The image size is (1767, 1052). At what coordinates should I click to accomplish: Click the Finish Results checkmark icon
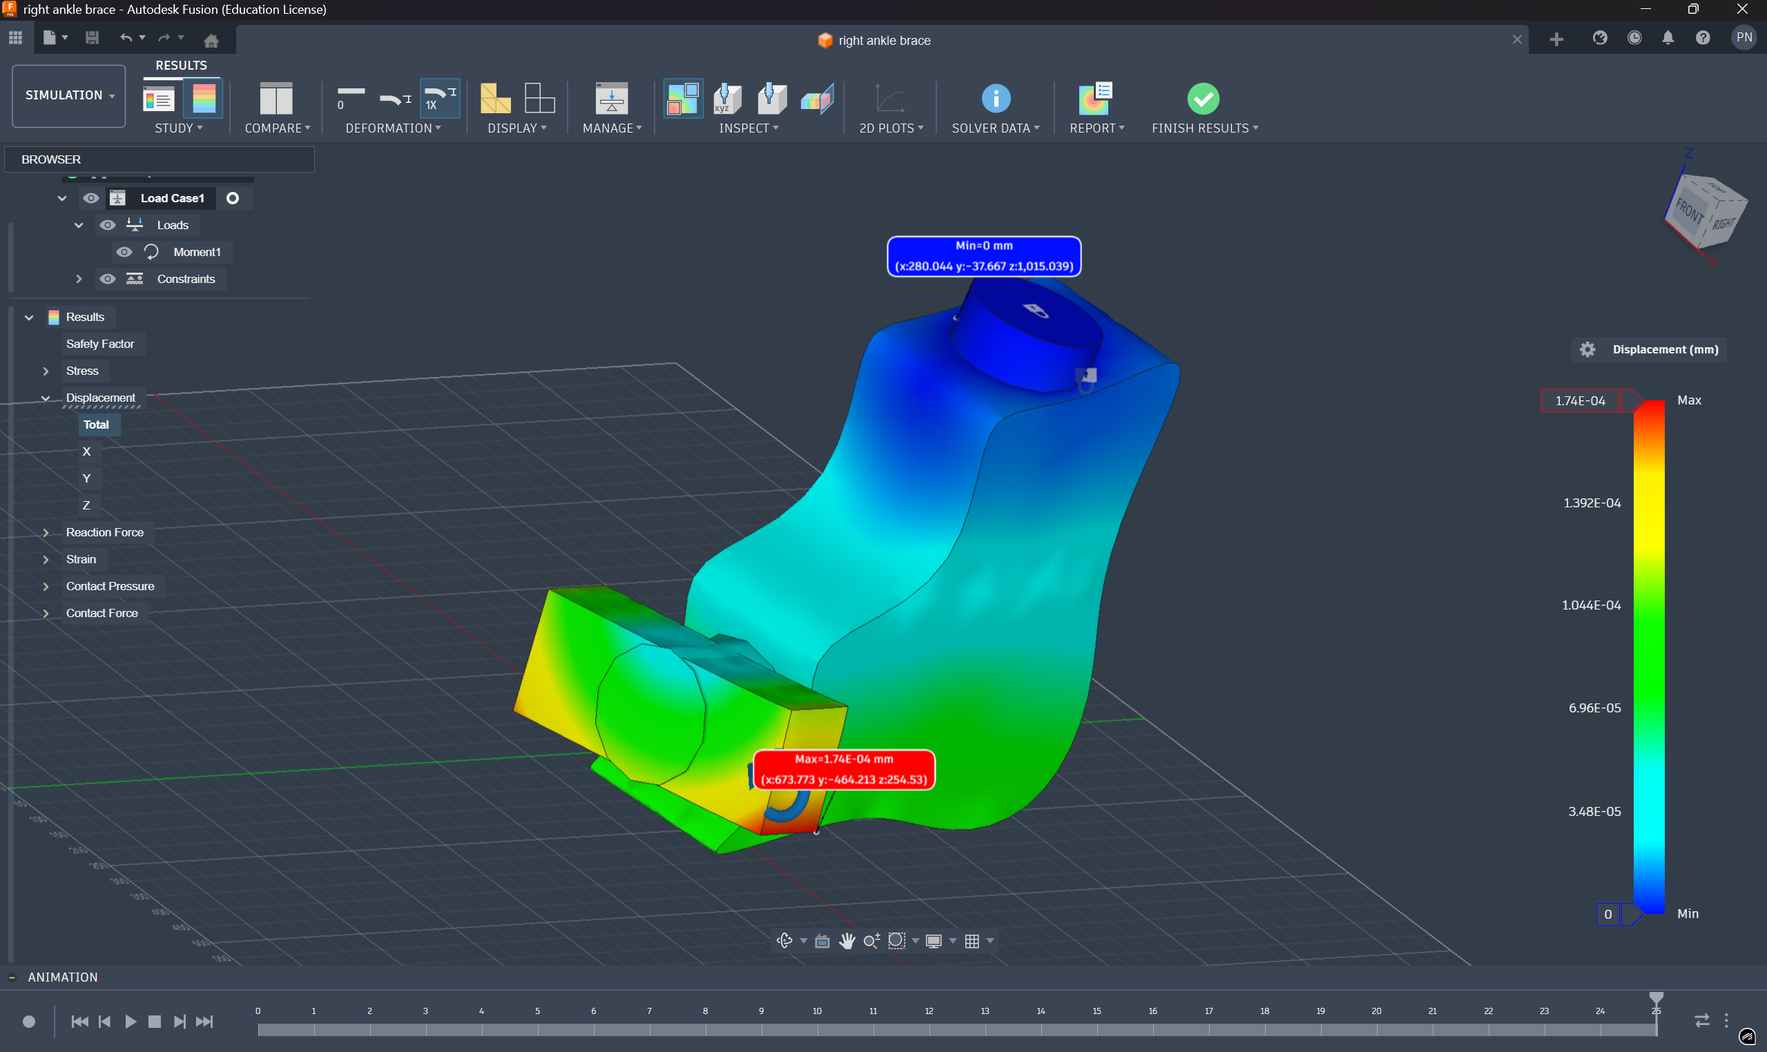(1204, 98)
